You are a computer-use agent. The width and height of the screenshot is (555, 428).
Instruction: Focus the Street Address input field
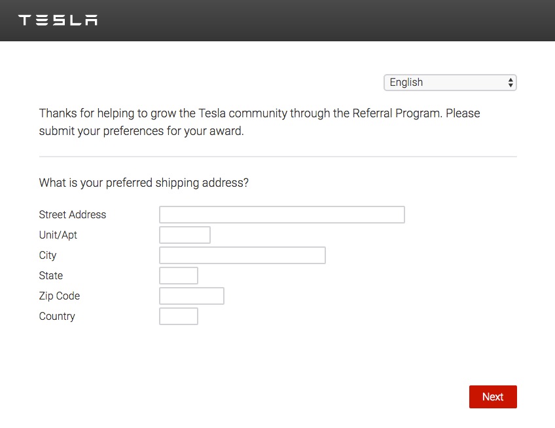point(281,214)
